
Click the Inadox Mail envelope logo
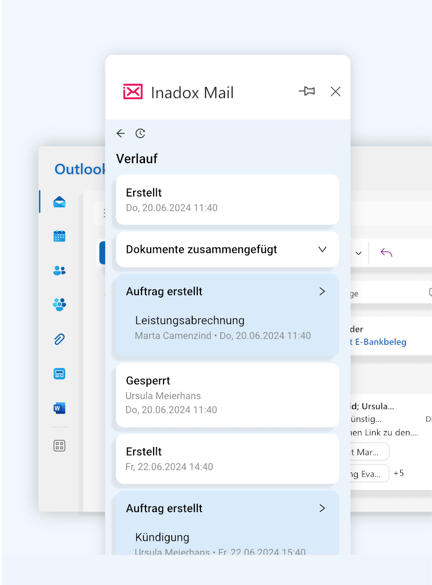133,91
